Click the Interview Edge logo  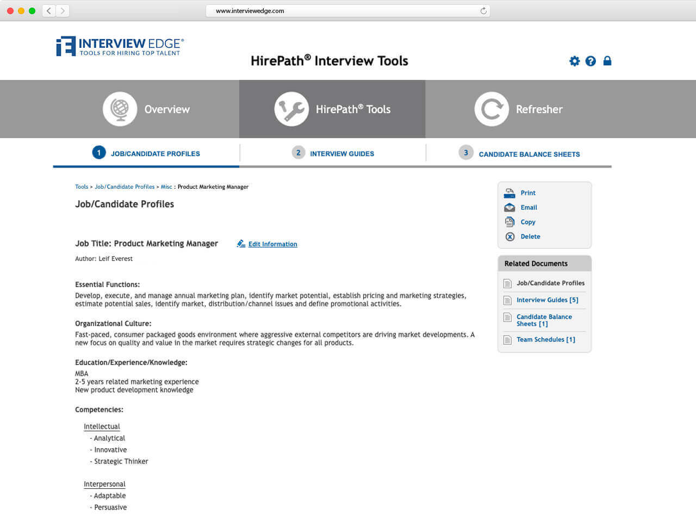[120, 47]
